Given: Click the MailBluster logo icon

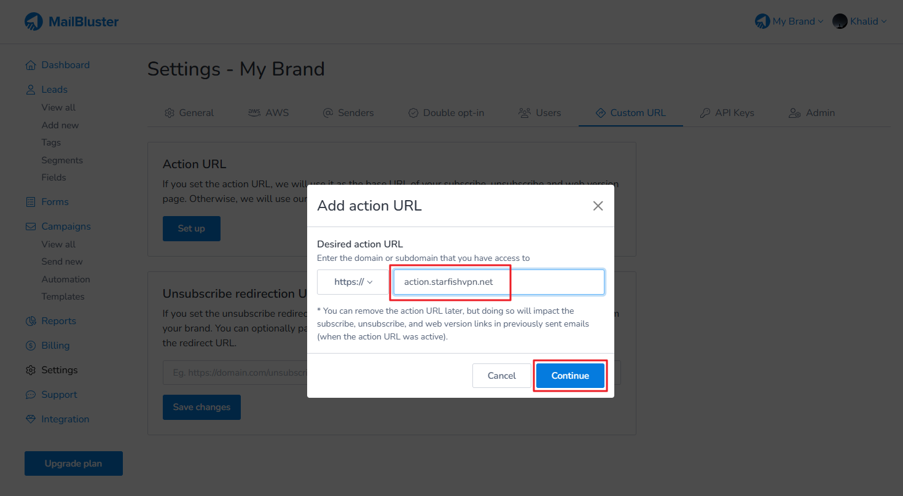Looking at the screenshot, I should [x=34, y=22].
